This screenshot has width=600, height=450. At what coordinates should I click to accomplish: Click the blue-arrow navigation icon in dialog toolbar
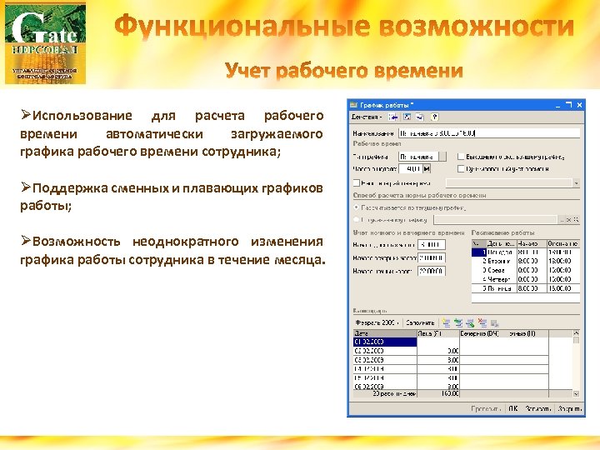pos(393,117)
